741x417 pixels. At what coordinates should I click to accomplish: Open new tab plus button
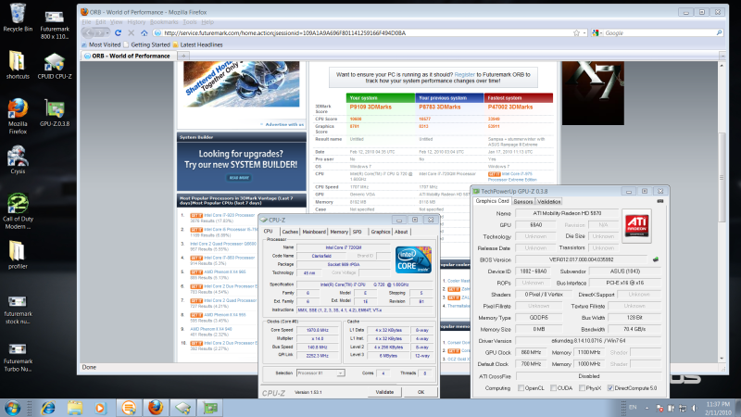point(183,56)
